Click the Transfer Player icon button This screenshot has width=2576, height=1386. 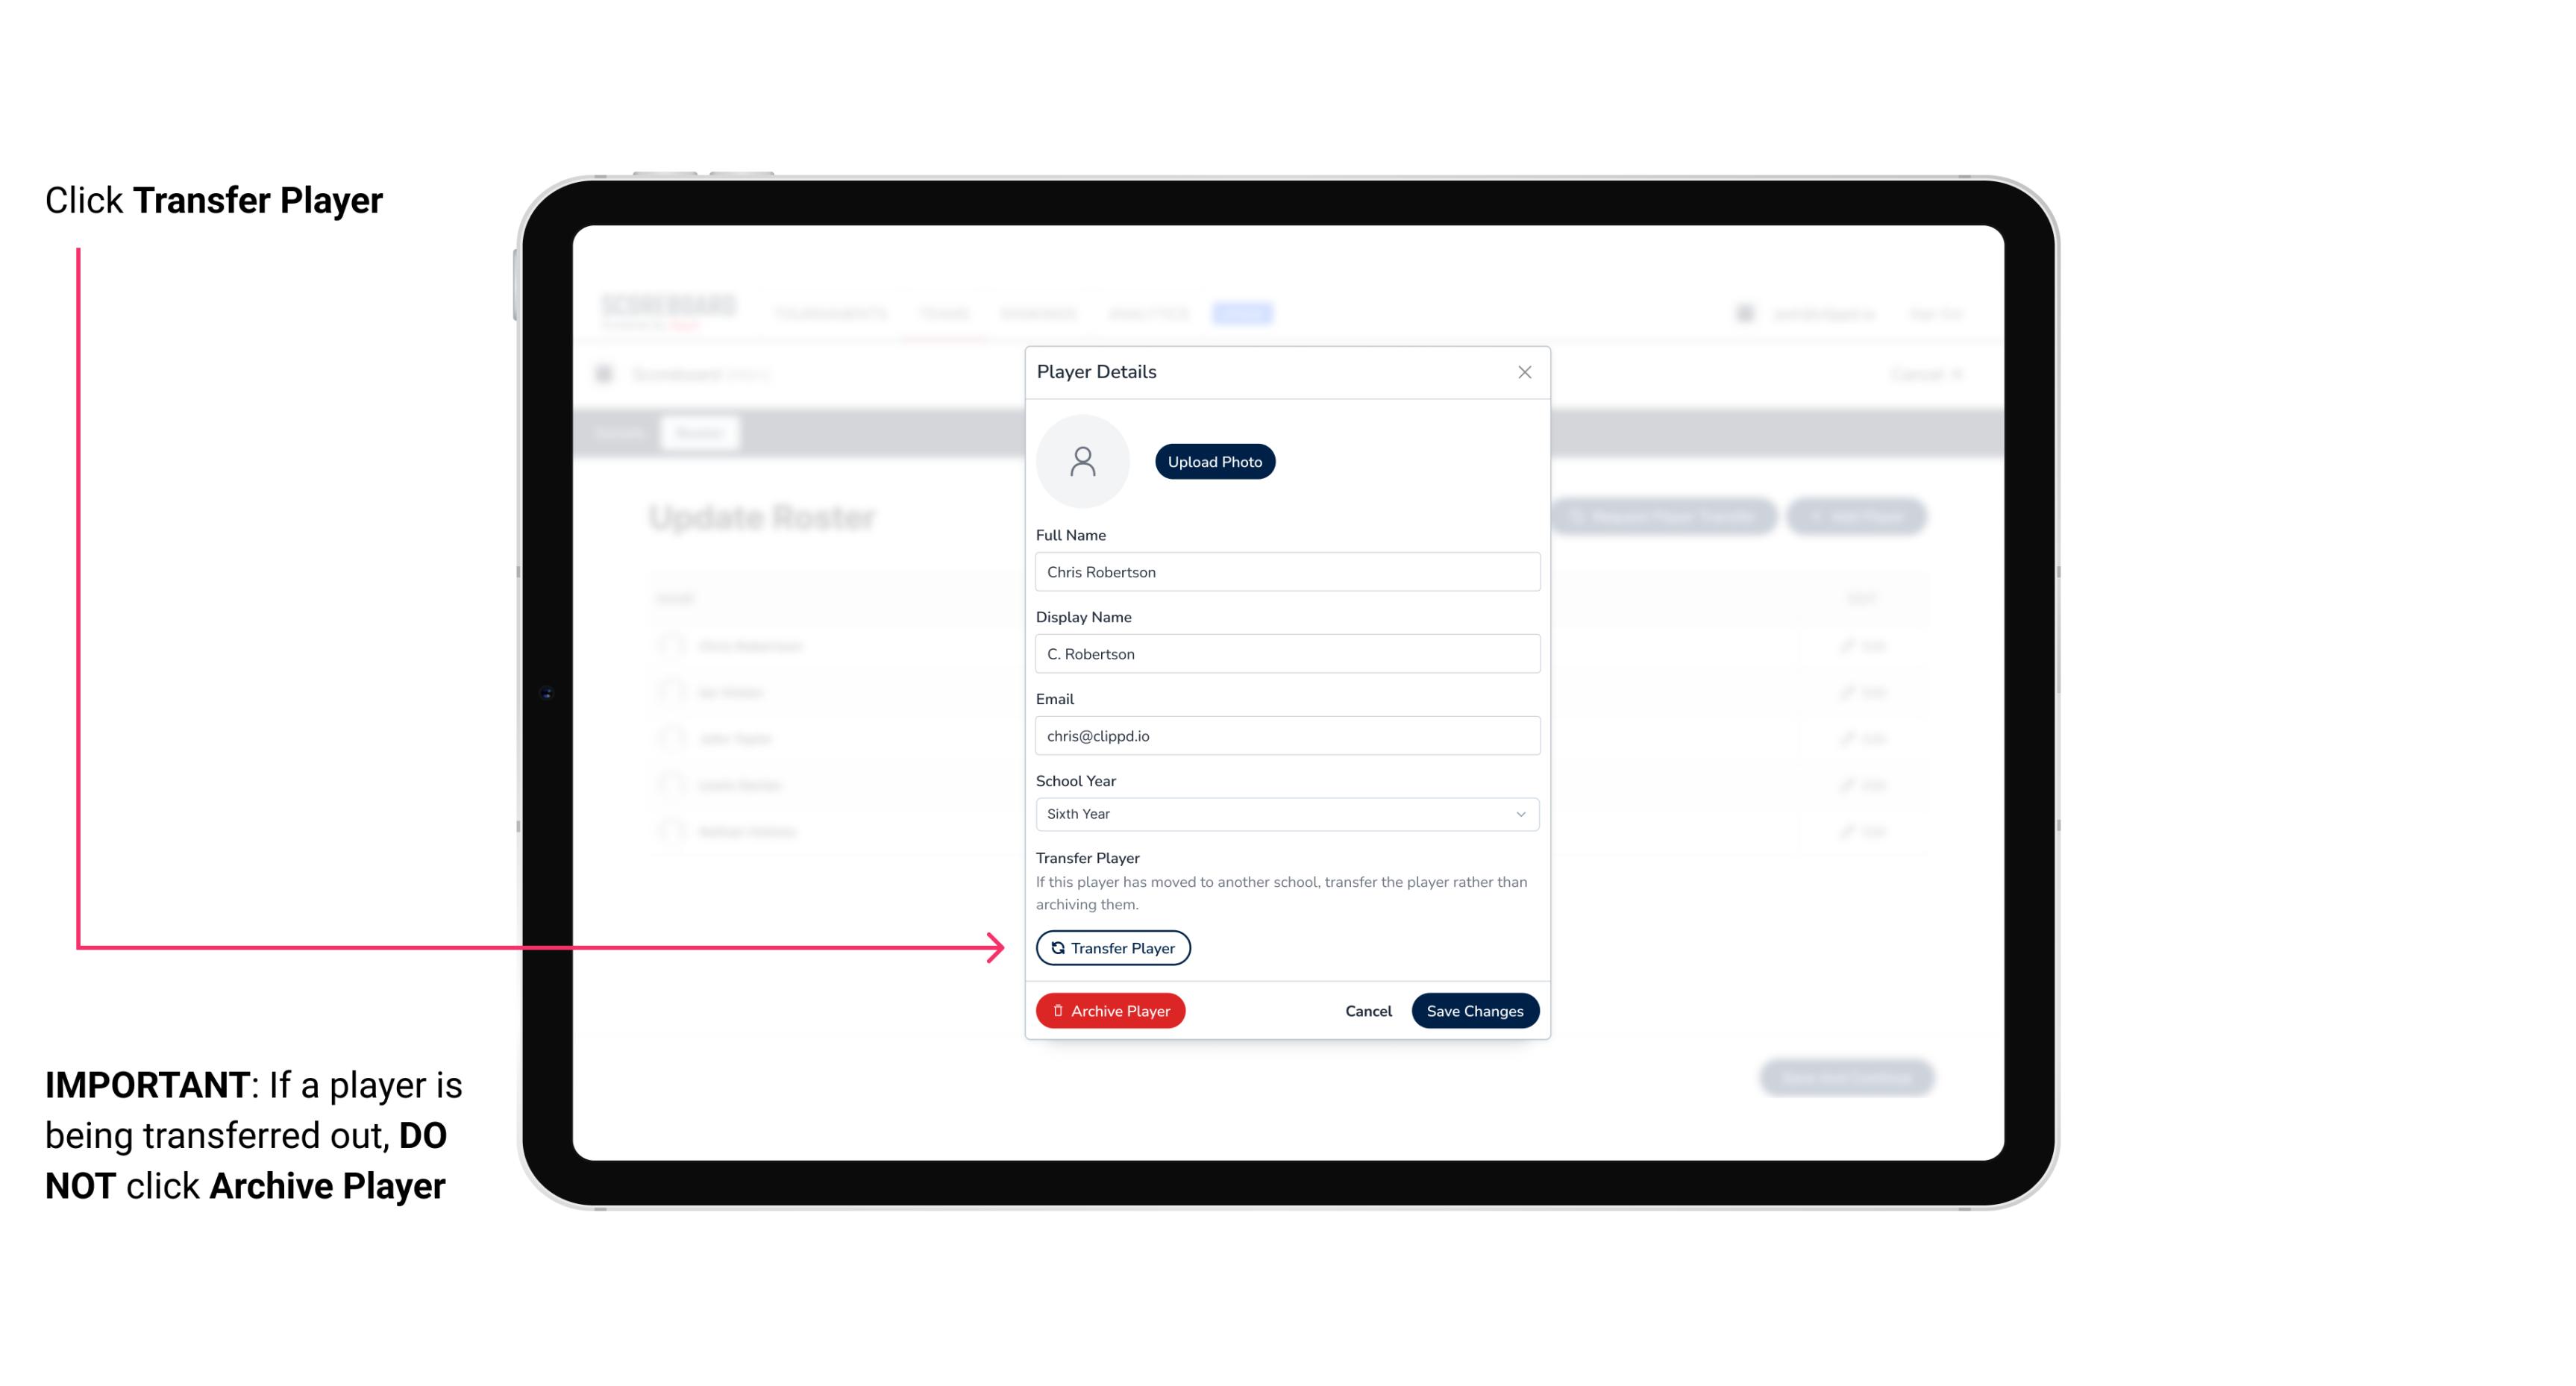point(1112,947)
